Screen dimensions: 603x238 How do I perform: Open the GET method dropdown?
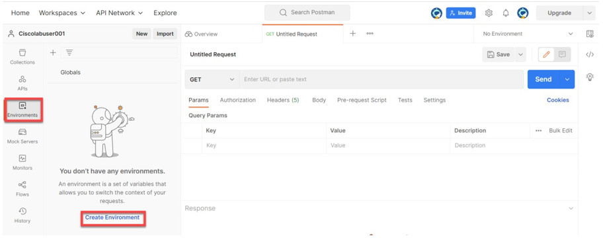point(212,79)
